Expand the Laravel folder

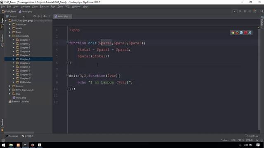pos(9,86)
